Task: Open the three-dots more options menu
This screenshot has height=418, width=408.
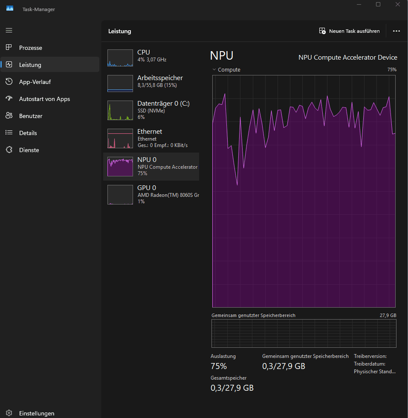Action: pyautogui.click(x=396, y=31)
